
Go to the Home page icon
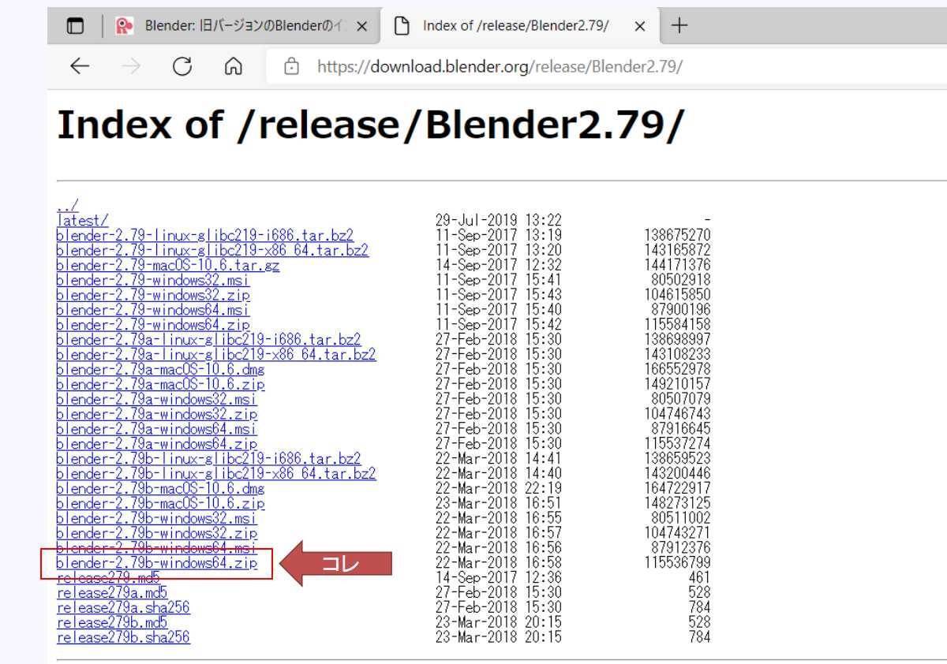(x=233, y=67)
